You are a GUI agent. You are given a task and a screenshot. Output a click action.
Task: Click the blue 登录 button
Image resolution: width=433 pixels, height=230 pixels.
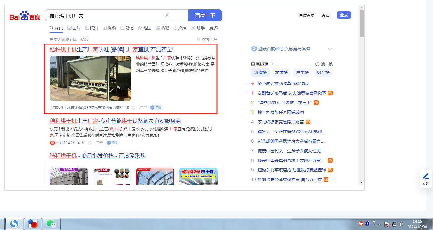click(344, 15)
